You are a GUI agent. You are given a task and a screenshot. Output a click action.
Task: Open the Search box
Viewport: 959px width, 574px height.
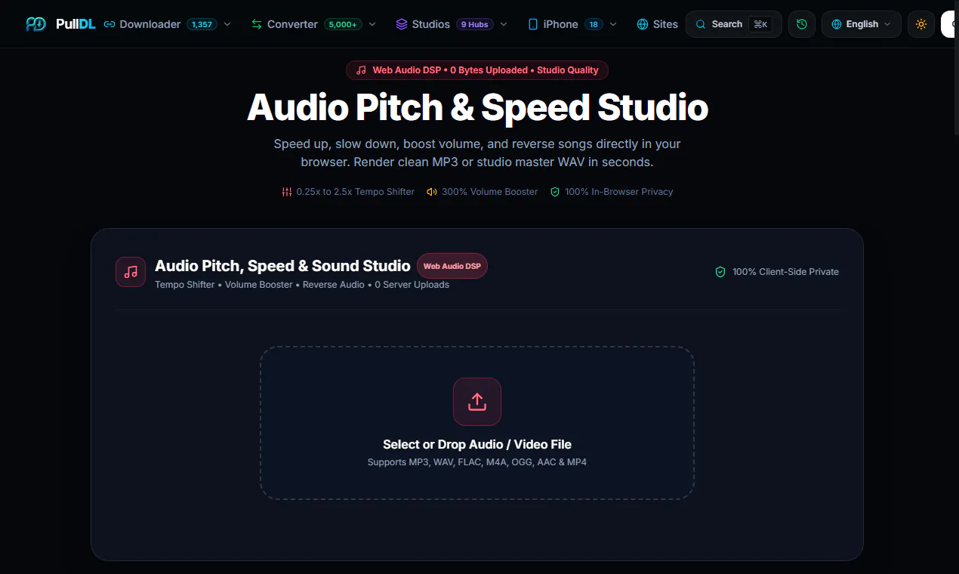pyautogui.click(x=734, y=24)
